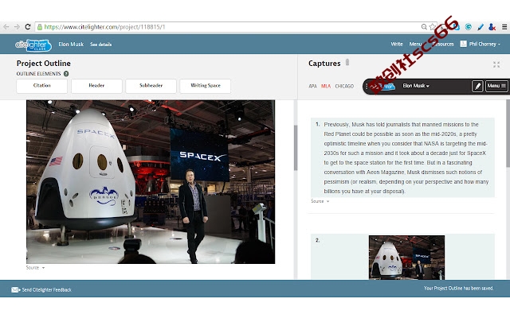510x318 pixels.
Task: Open Write in the top navigation
Action: pos(397,44)
